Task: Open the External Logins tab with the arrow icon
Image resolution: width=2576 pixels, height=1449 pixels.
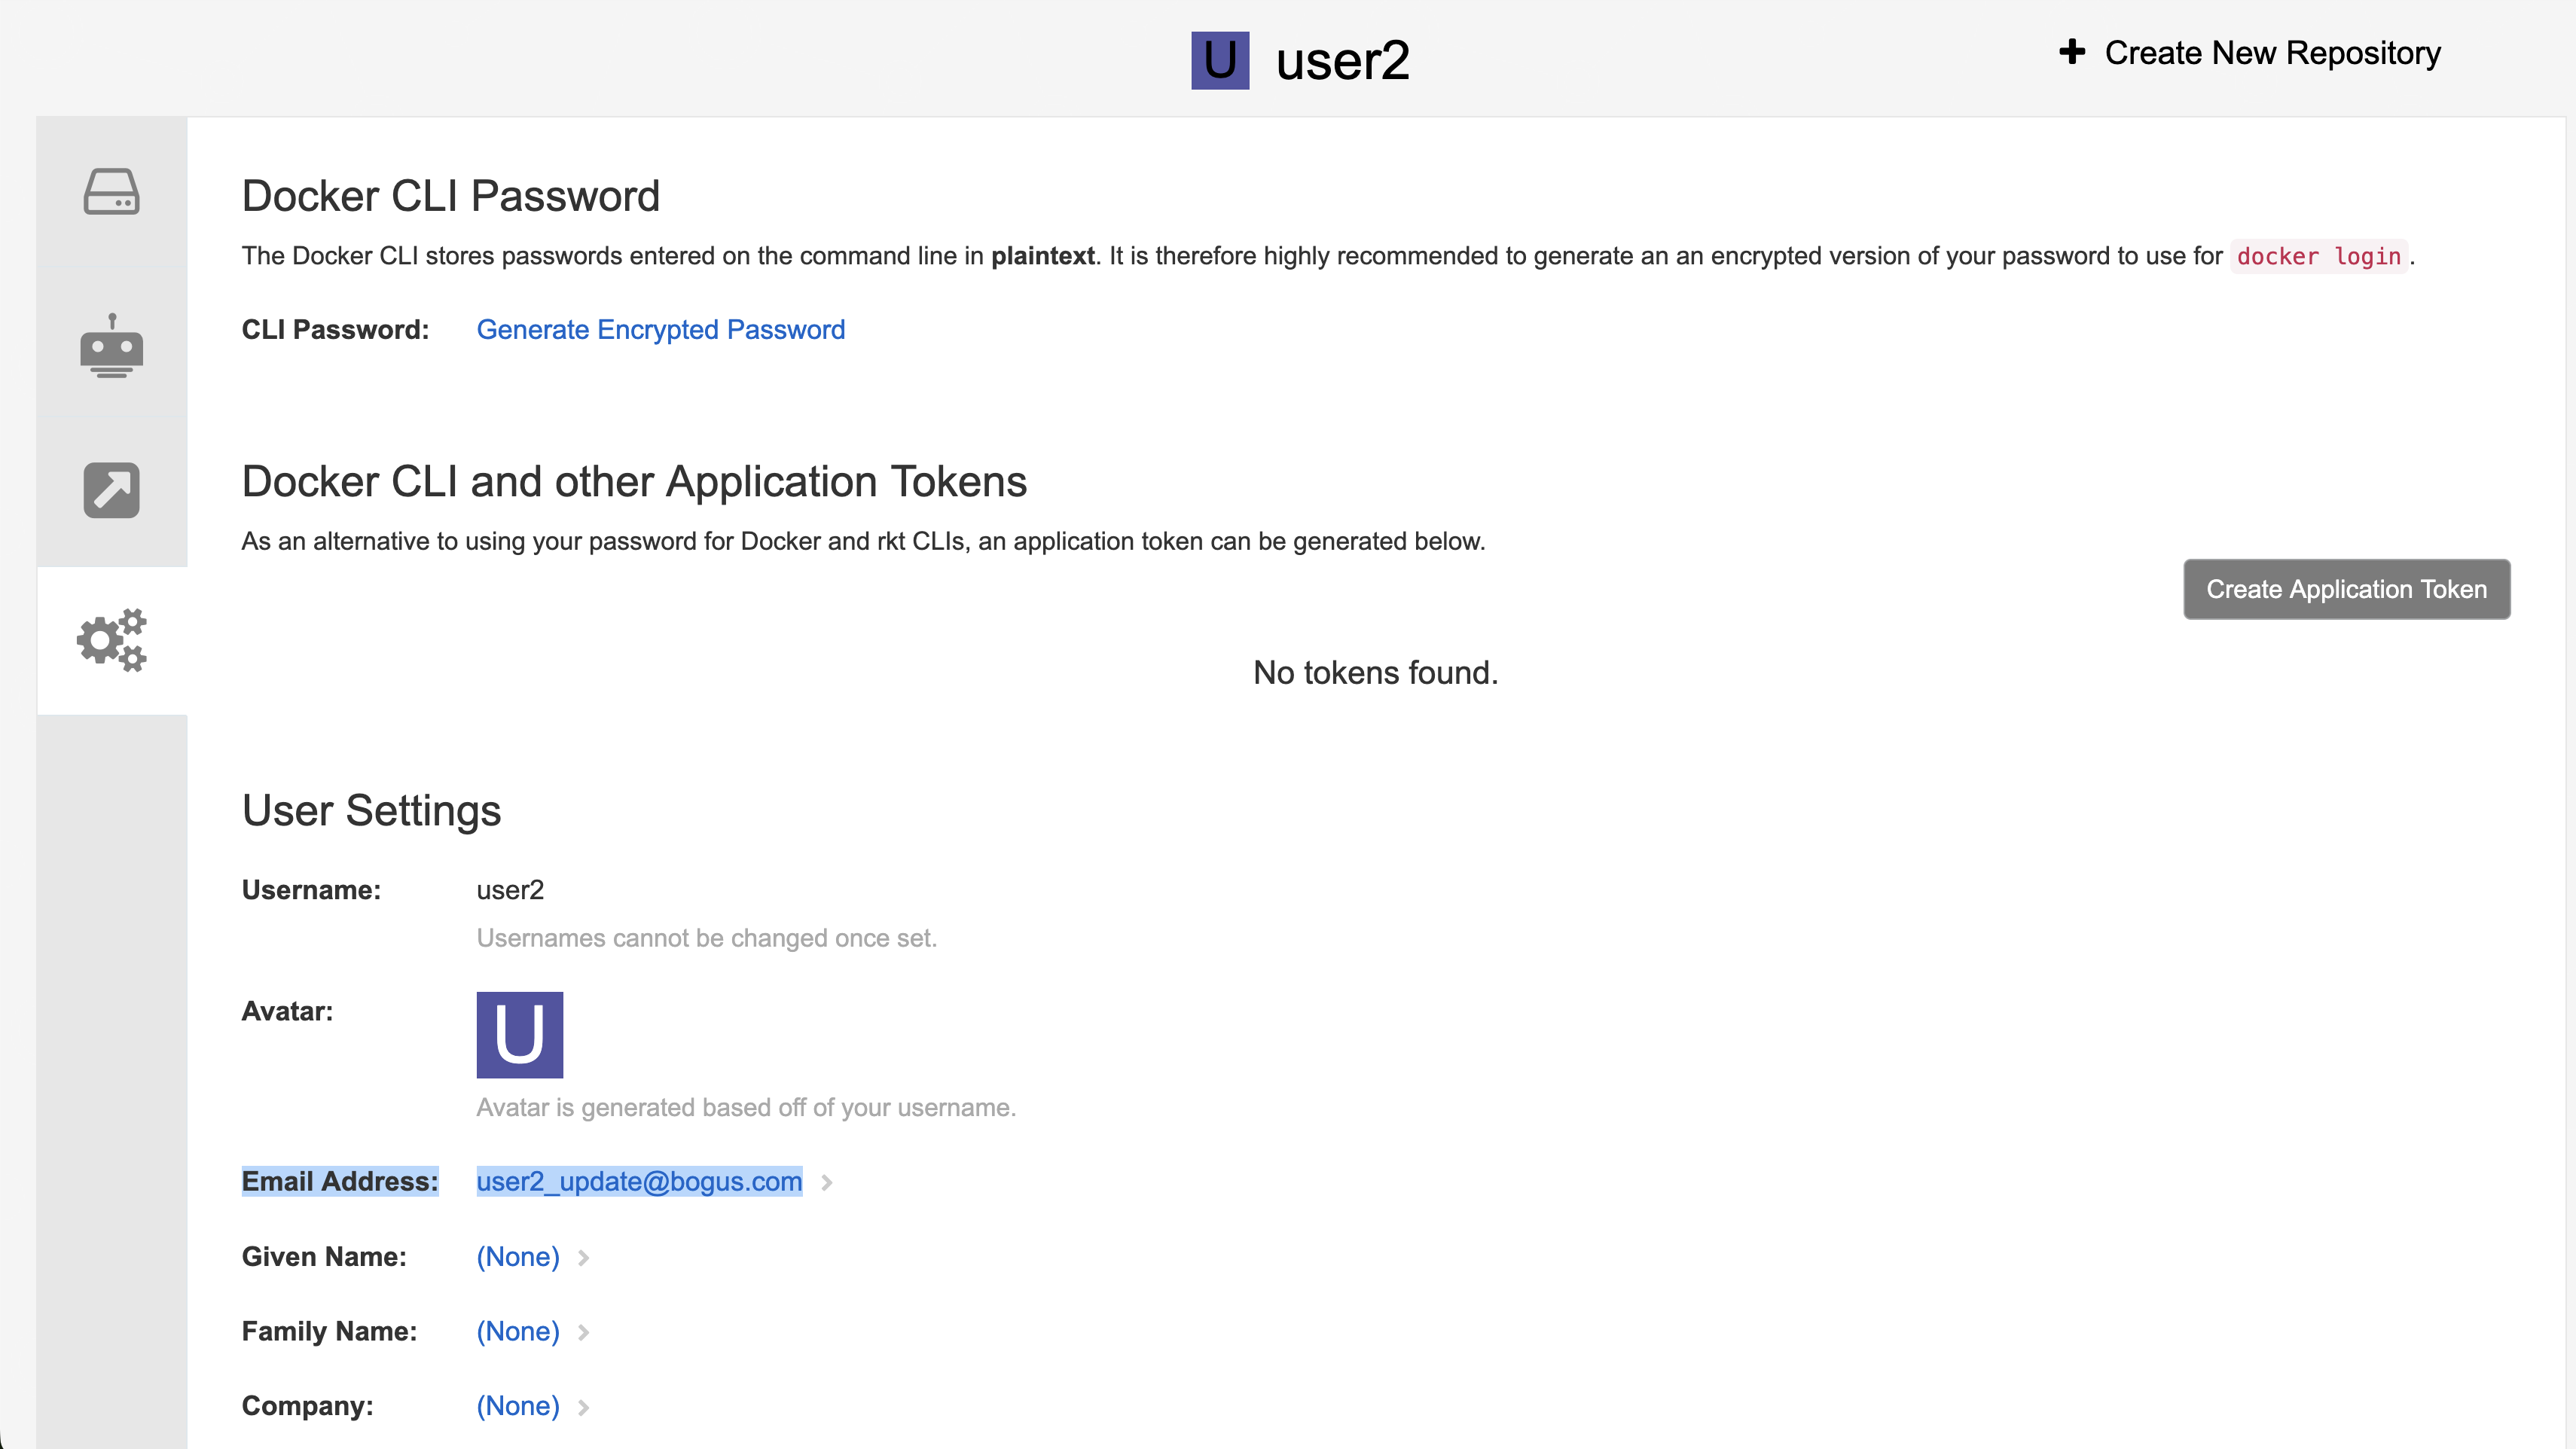Action: [x=111, y=490]
